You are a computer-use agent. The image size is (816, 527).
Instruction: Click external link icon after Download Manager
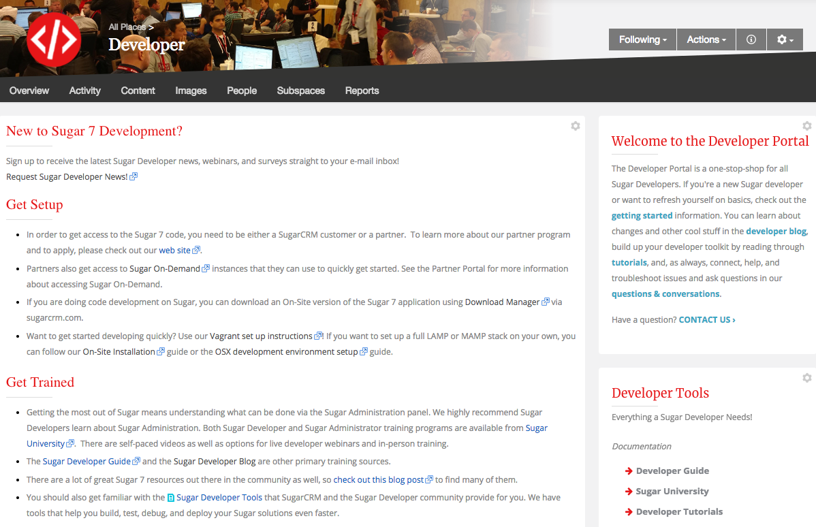tap(546, 302)
